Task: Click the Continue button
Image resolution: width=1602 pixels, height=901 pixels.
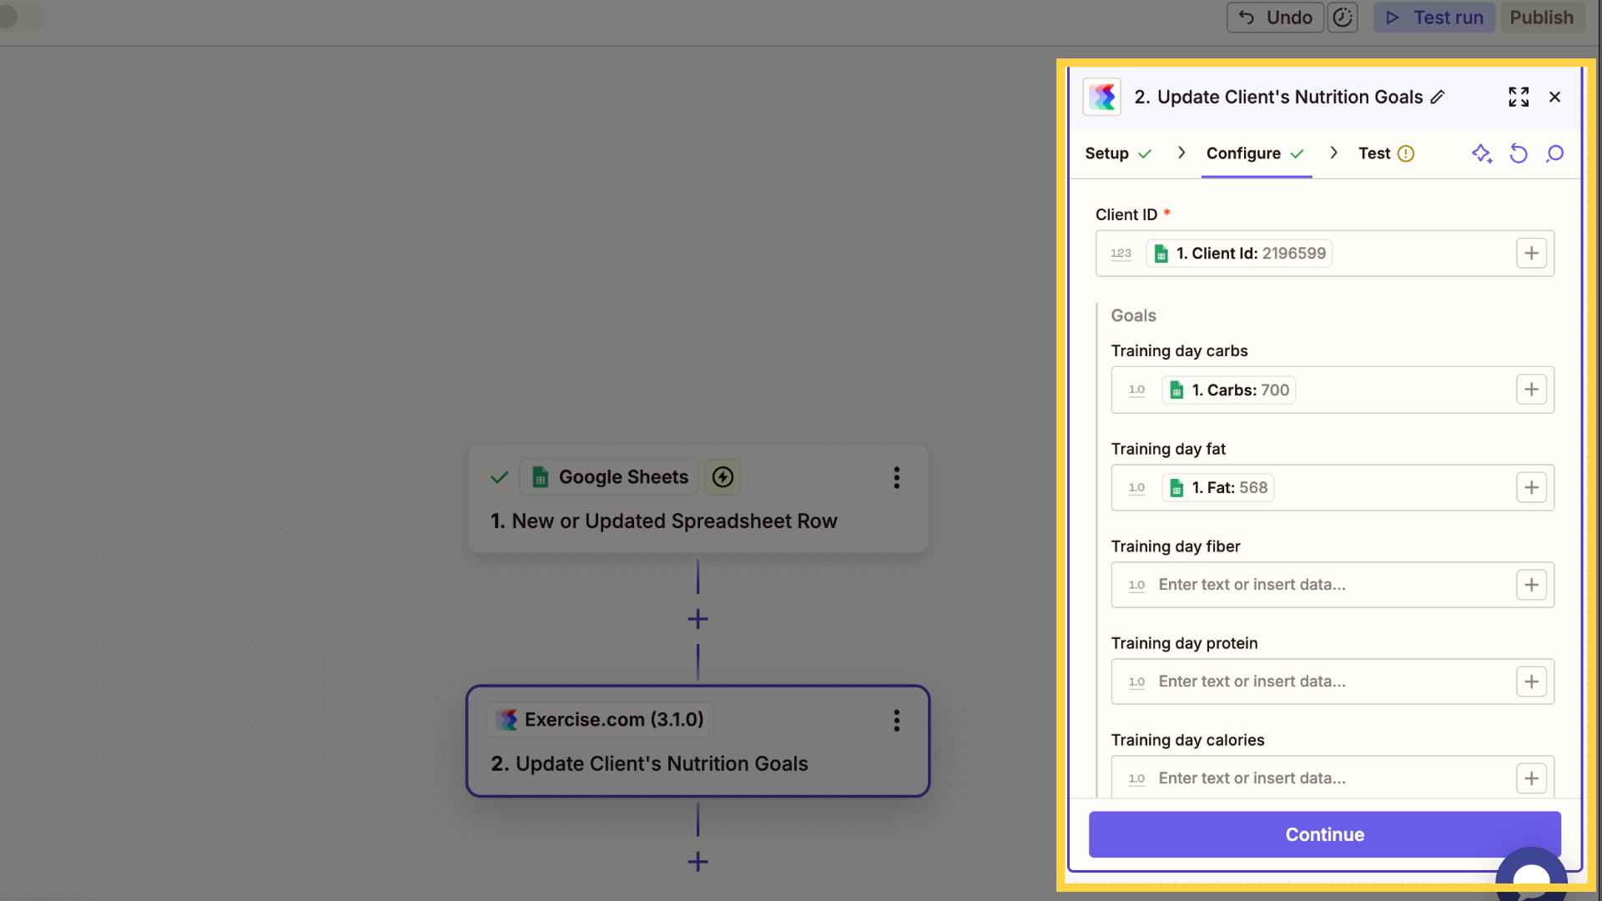Action: pyautogui.click(x=1324, y=834)
